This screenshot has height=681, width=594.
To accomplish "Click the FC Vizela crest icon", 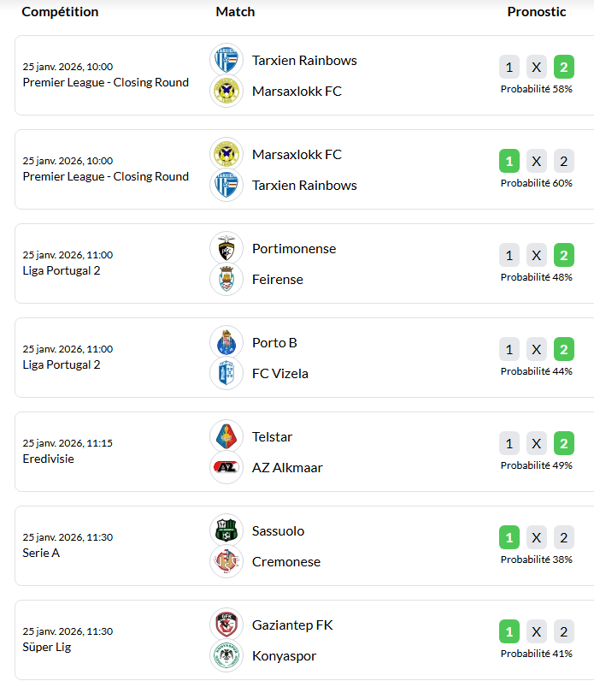I will 226,373.
